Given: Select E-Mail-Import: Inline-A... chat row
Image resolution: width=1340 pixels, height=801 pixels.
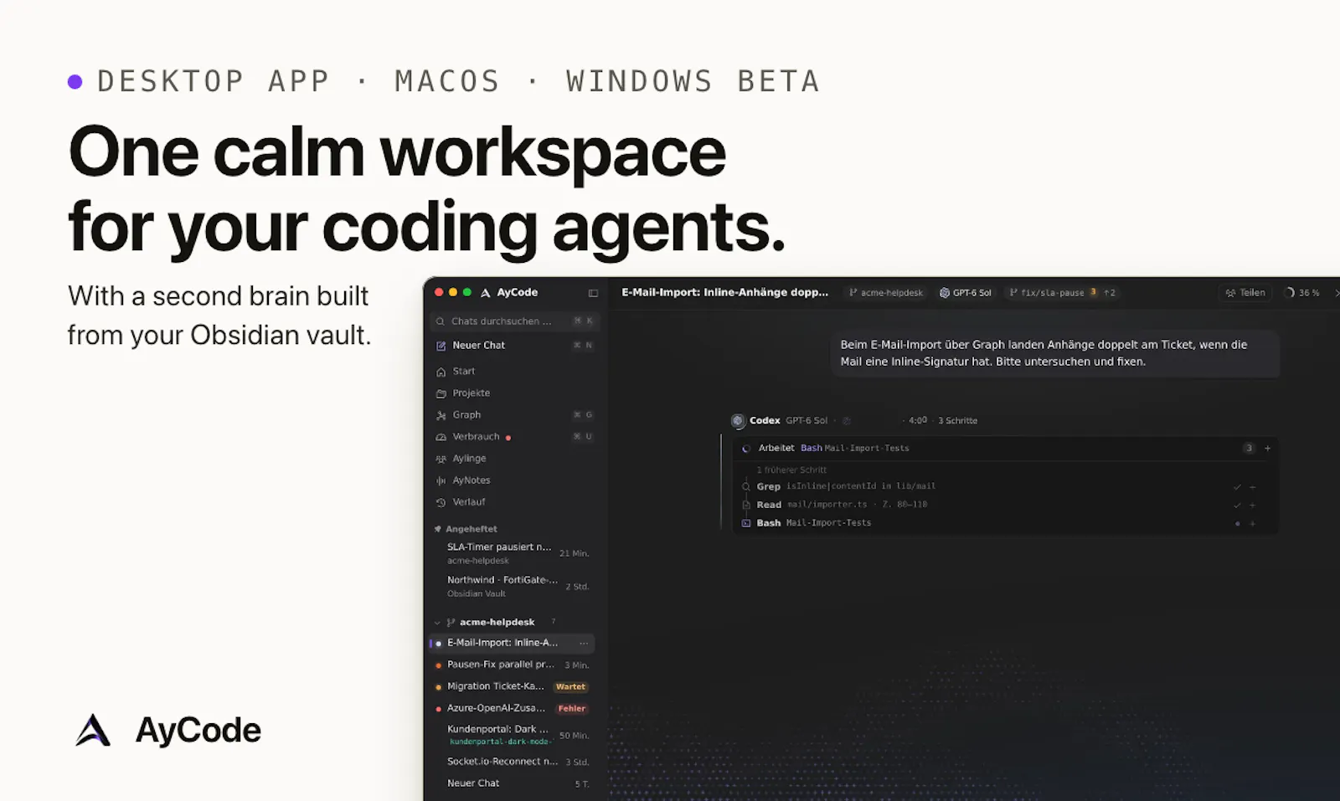Looking at the screenshot, I should pyautogui.click(x=513, y=644).
